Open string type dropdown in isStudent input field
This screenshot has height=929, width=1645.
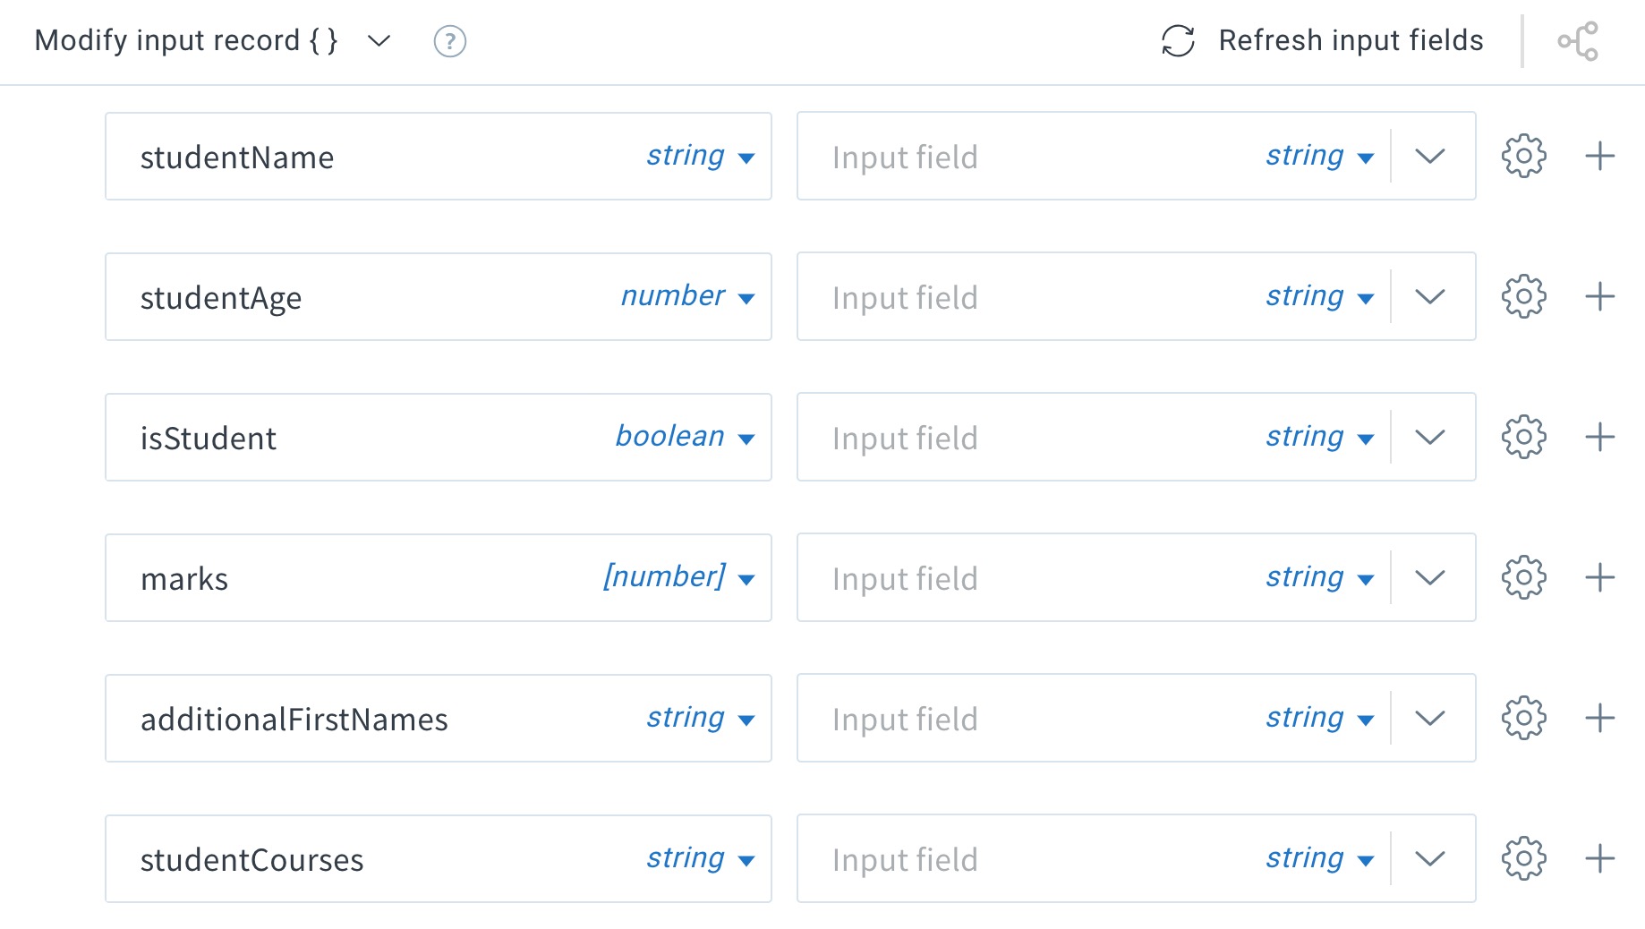[x=1319, y=437]
